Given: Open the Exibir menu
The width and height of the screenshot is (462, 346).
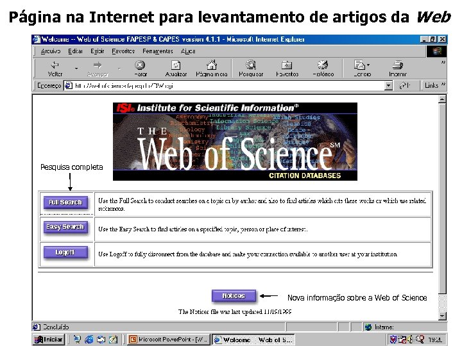Looking at the screenshot, I should [98, 51].
